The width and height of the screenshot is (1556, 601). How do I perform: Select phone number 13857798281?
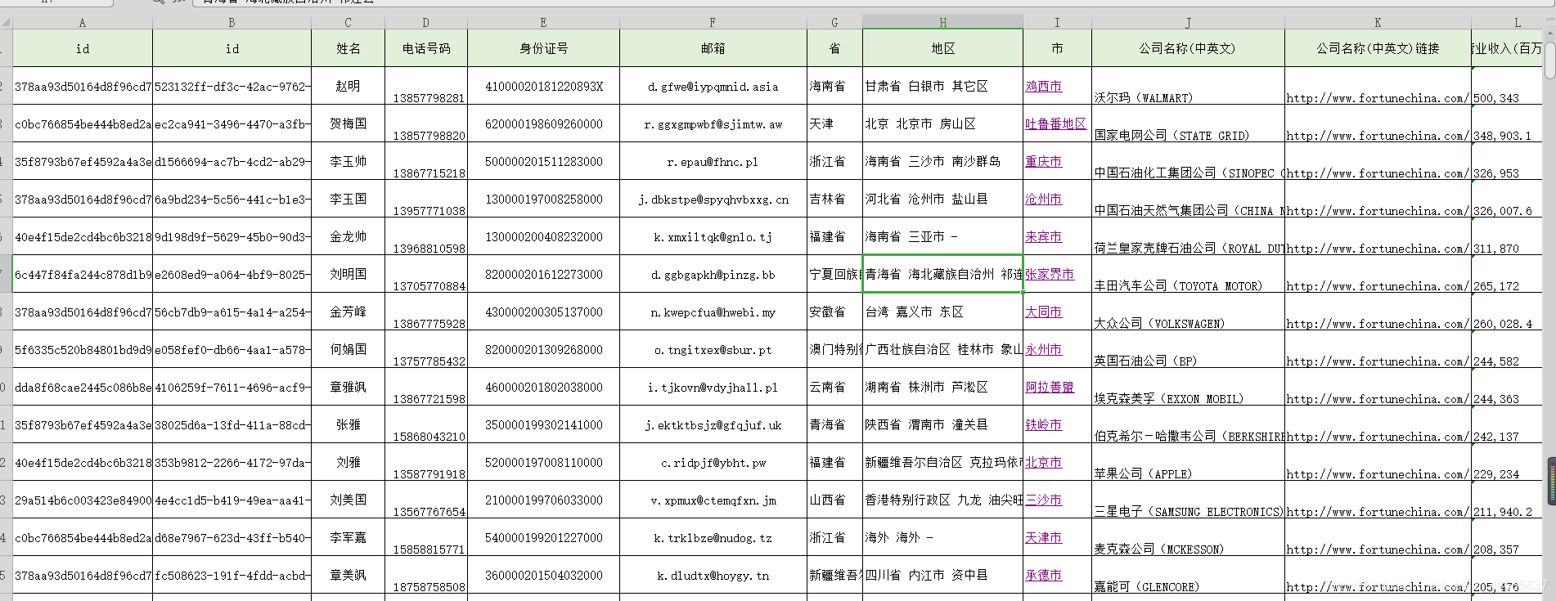coord(426,86)
